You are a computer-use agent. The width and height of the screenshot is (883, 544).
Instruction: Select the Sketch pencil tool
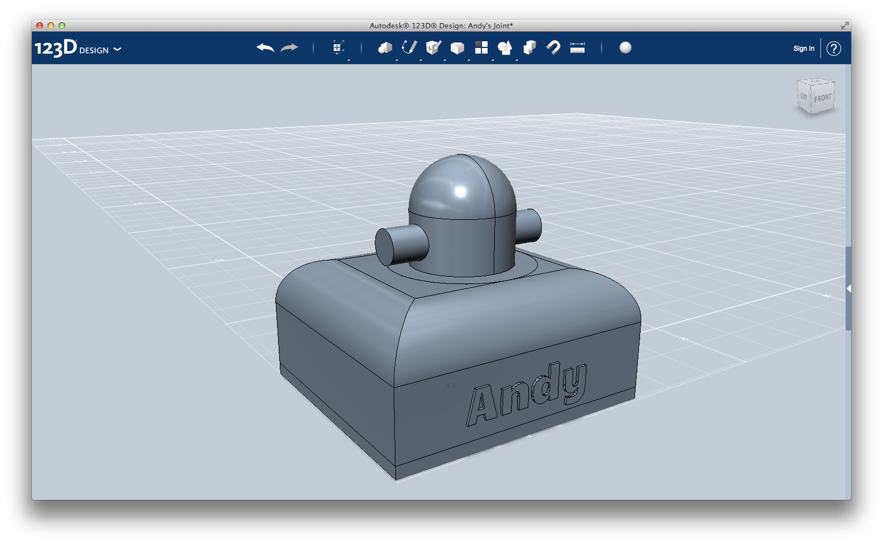[x=409, y=48]
